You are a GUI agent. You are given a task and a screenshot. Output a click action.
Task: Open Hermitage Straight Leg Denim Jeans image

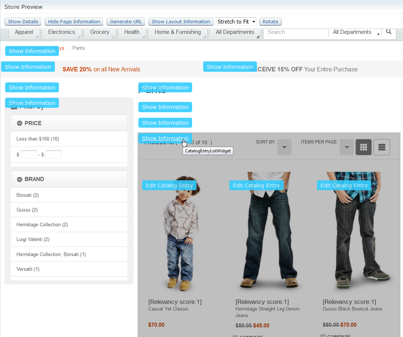coord(269,231)
